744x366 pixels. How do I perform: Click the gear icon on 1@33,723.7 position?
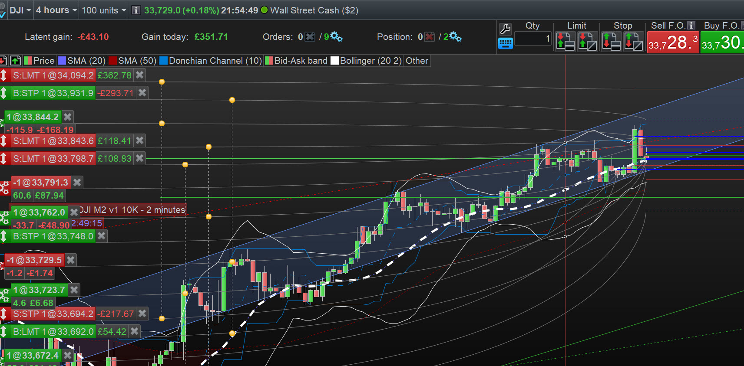tap(4, 296)
